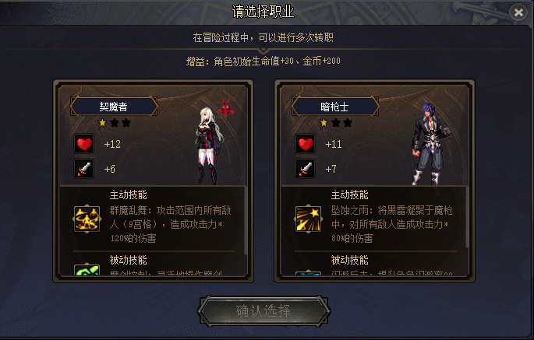Viewport: 534px width, 340px height.
Task: Close the class selection dialog
Action: point(518,12)
